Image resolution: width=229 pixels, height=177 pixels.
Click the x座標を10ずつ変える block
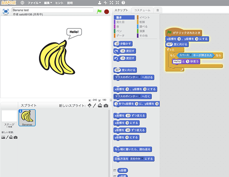pos(130,116)
